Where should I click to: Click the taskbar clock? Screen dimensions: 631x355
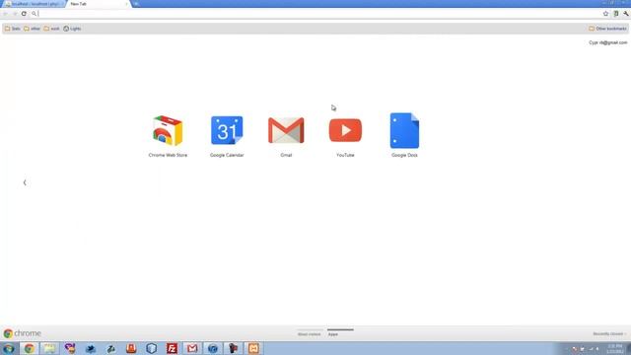[614, 349]
